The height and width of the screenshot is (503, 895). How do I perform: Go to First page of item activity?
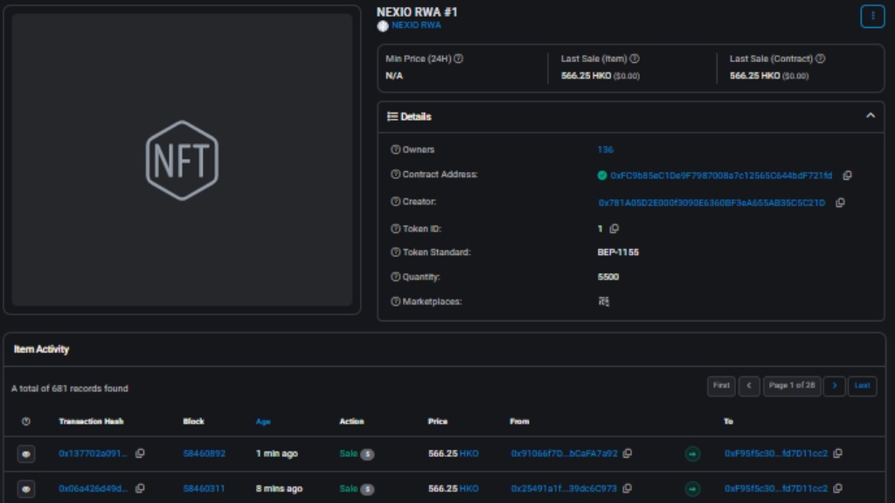(721, 386)
